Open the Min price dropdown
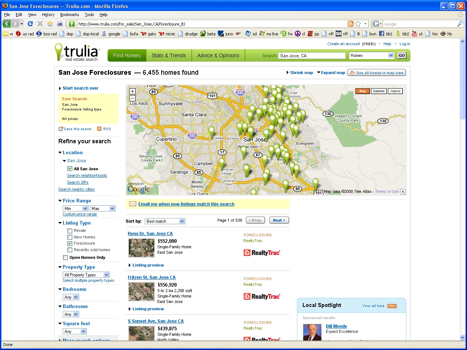 click(x=76, y=208)
